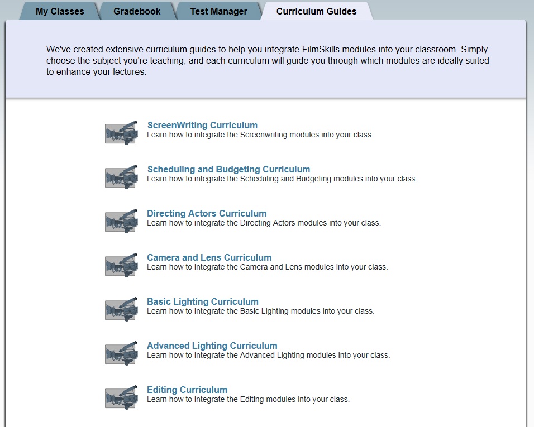Click the camera icon beside Directing Actors Curriculum
The width and height of the screenshot is (534, 427).
tap(121, 221)
